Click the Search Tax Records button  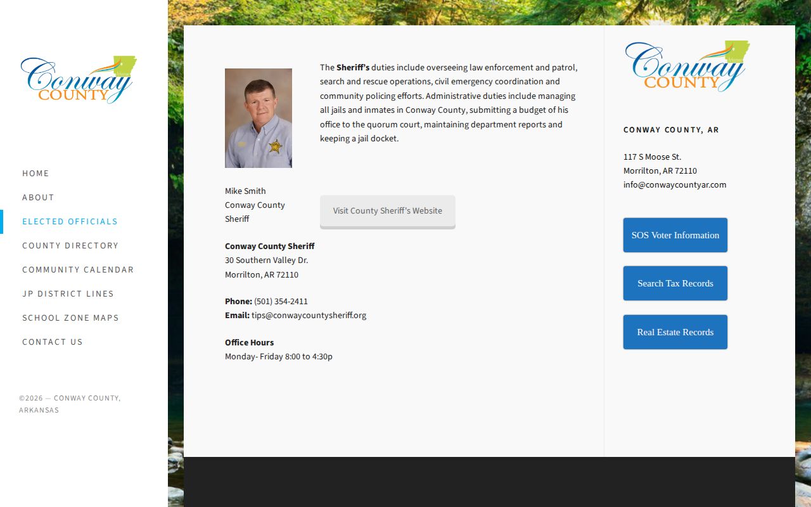coord(675,283)
